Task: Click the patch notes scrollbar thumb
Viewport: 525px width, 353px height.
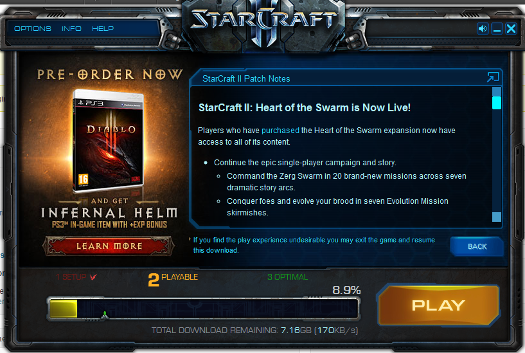Action: pos(497,103)
